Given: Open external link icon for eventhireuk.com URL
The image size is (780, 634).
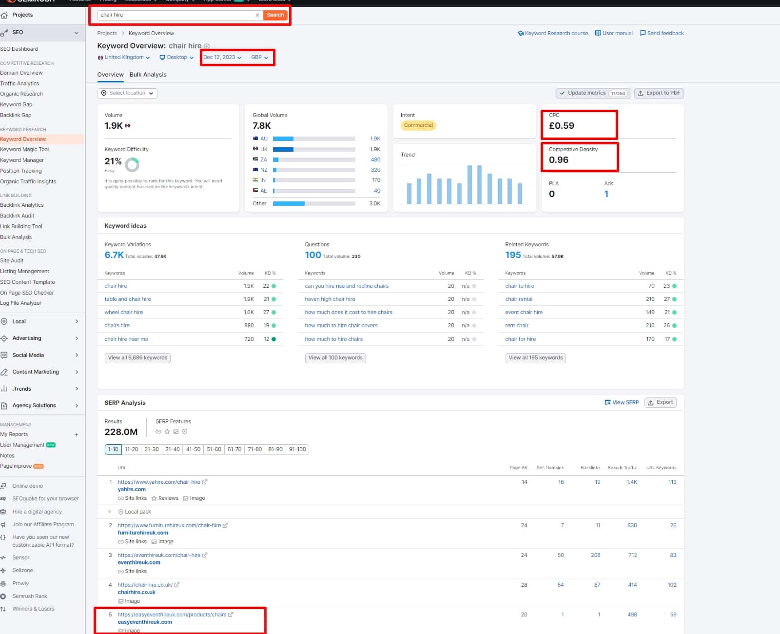Looking at the screenshot, I should [x=205, y=555].
